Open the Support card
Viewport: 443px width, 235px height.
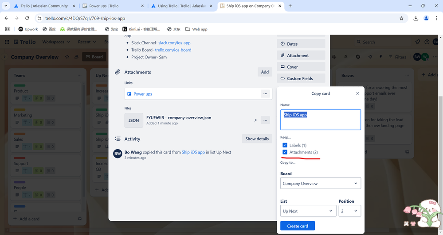pos(46,165)
